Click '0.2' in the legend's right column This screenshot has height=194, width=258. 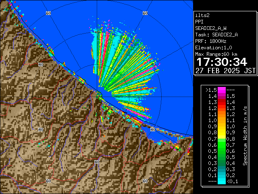[x=231, y=175]
